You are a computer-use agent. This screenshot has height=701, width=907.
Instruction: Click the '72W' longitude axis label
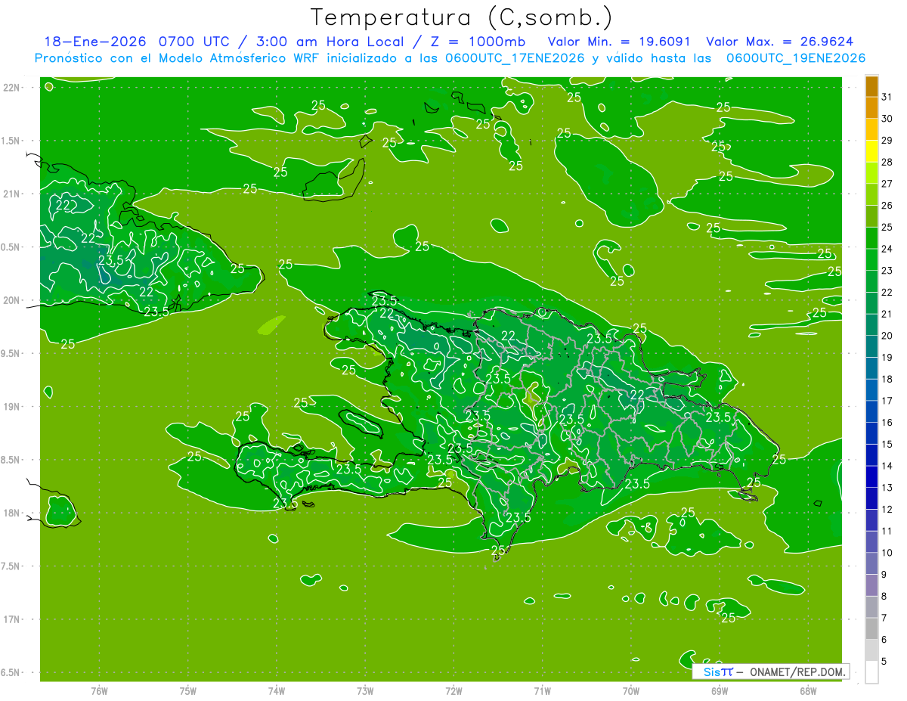453,691
